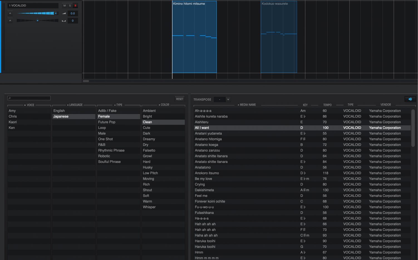Viewport: 418px width, 260px height.
Task: Select the Husky color filter
Action: coord(163,167)
